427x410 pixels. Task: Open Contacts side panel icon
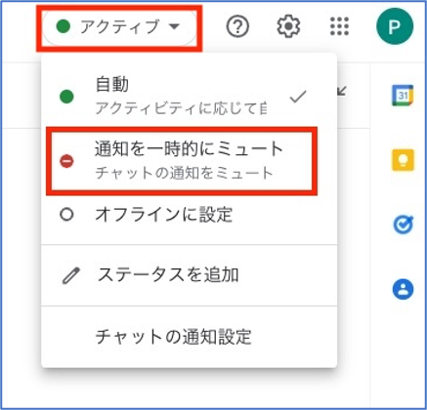click(x=403, y=289)
